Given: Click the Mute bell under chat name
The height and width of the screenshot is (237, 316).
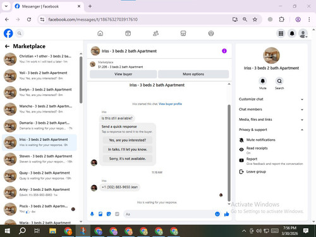Looking at the screenshot, I should 263,81.
